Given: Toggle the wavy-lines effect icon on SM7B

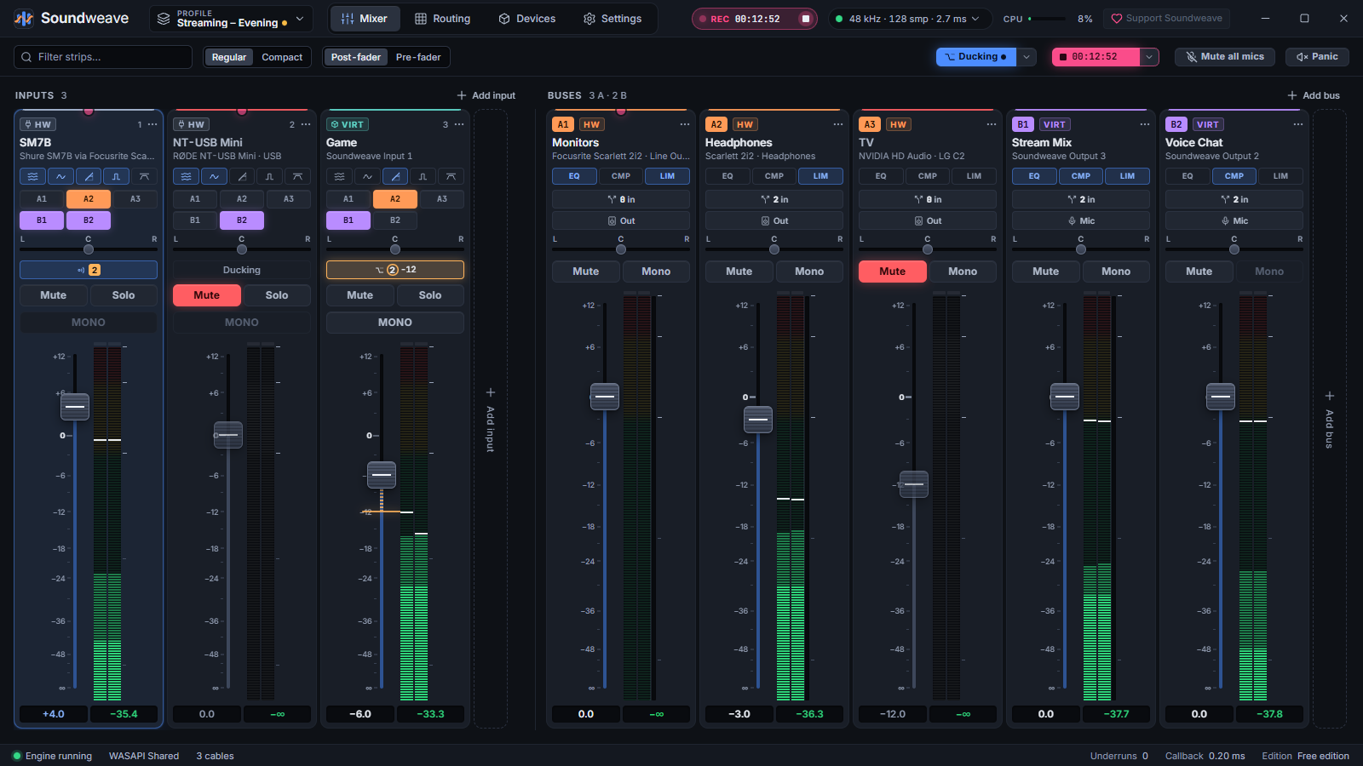Looking at the screenshot, I should click(32, 176).
